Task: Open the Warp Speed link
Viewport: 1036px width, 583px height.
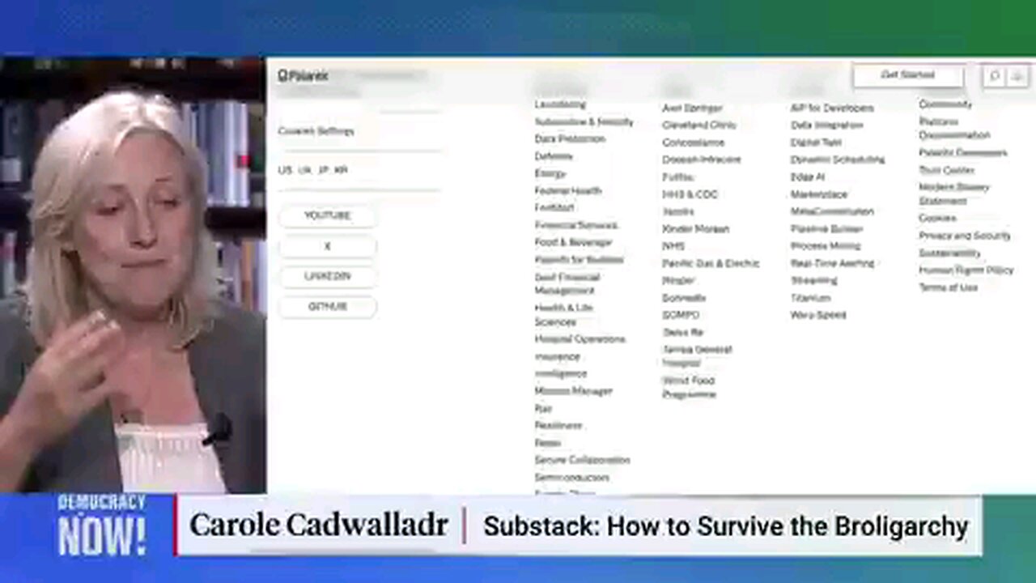Action: pyautogui.click(x=818, y=315)
